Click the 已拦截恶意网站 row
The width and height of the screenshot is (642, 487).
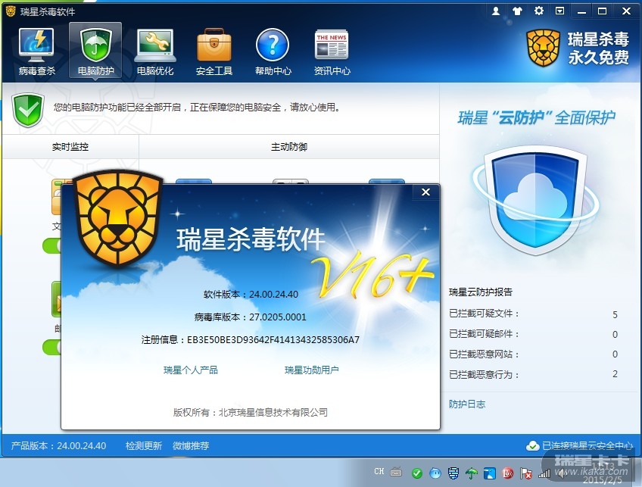click(x=533, y=354)
